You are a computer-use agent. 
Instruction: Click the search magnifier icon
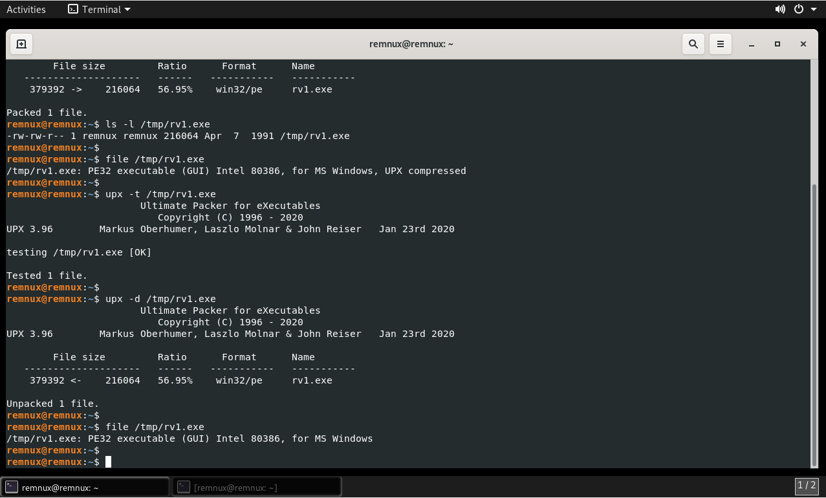click(x=693, y=44)
